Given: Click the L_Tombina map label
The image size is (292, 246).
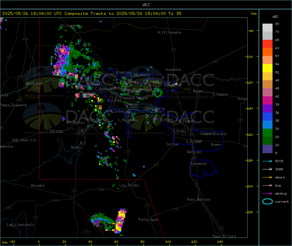Looking at the screenshot, I should click(122, 72).
